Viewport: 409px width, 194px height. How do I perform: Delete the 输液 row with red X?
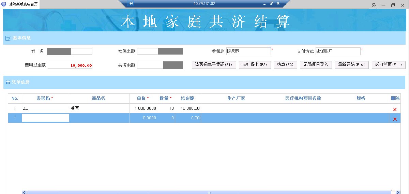395,109
